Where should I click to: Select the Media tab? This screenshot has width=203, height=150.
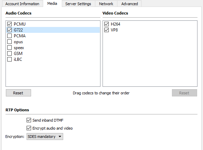click(52, 3)
